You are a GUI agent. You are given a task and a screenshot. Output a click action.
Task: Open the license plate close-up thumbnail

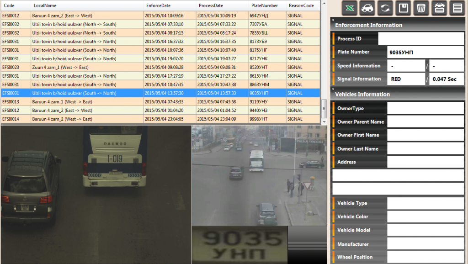pyautogui.click(x=239, y=245)
